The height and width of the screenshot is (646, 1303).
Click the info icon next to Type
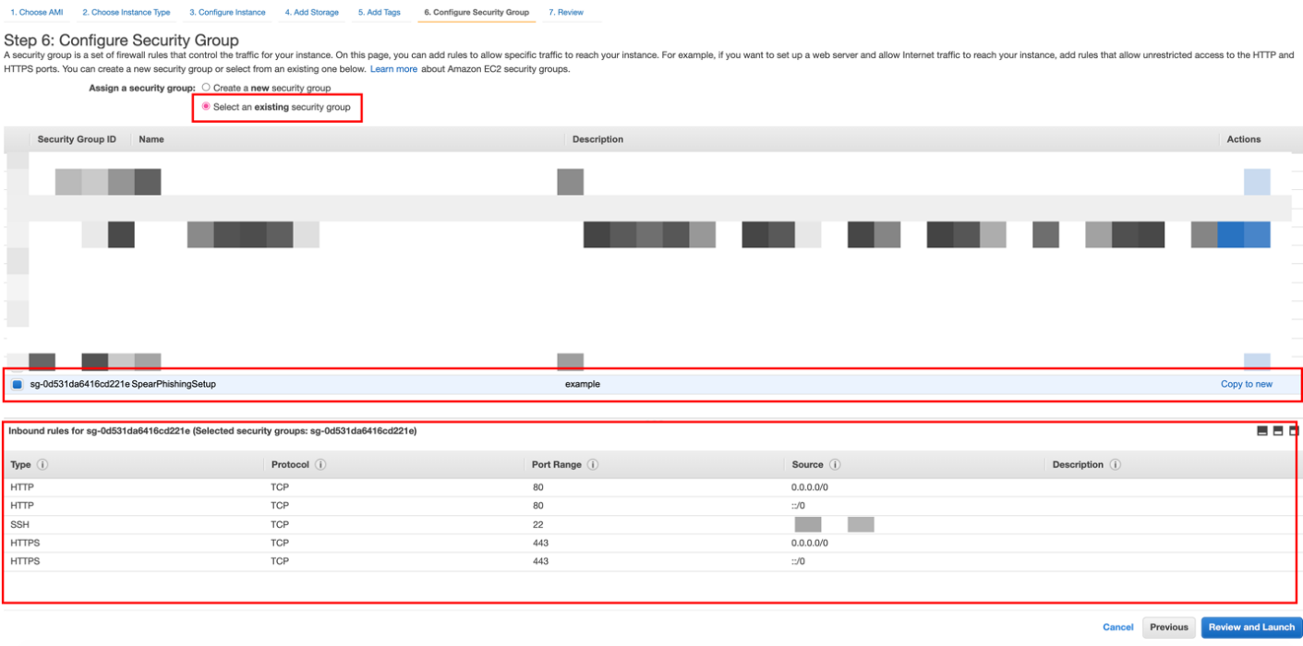tap(42, 465)
